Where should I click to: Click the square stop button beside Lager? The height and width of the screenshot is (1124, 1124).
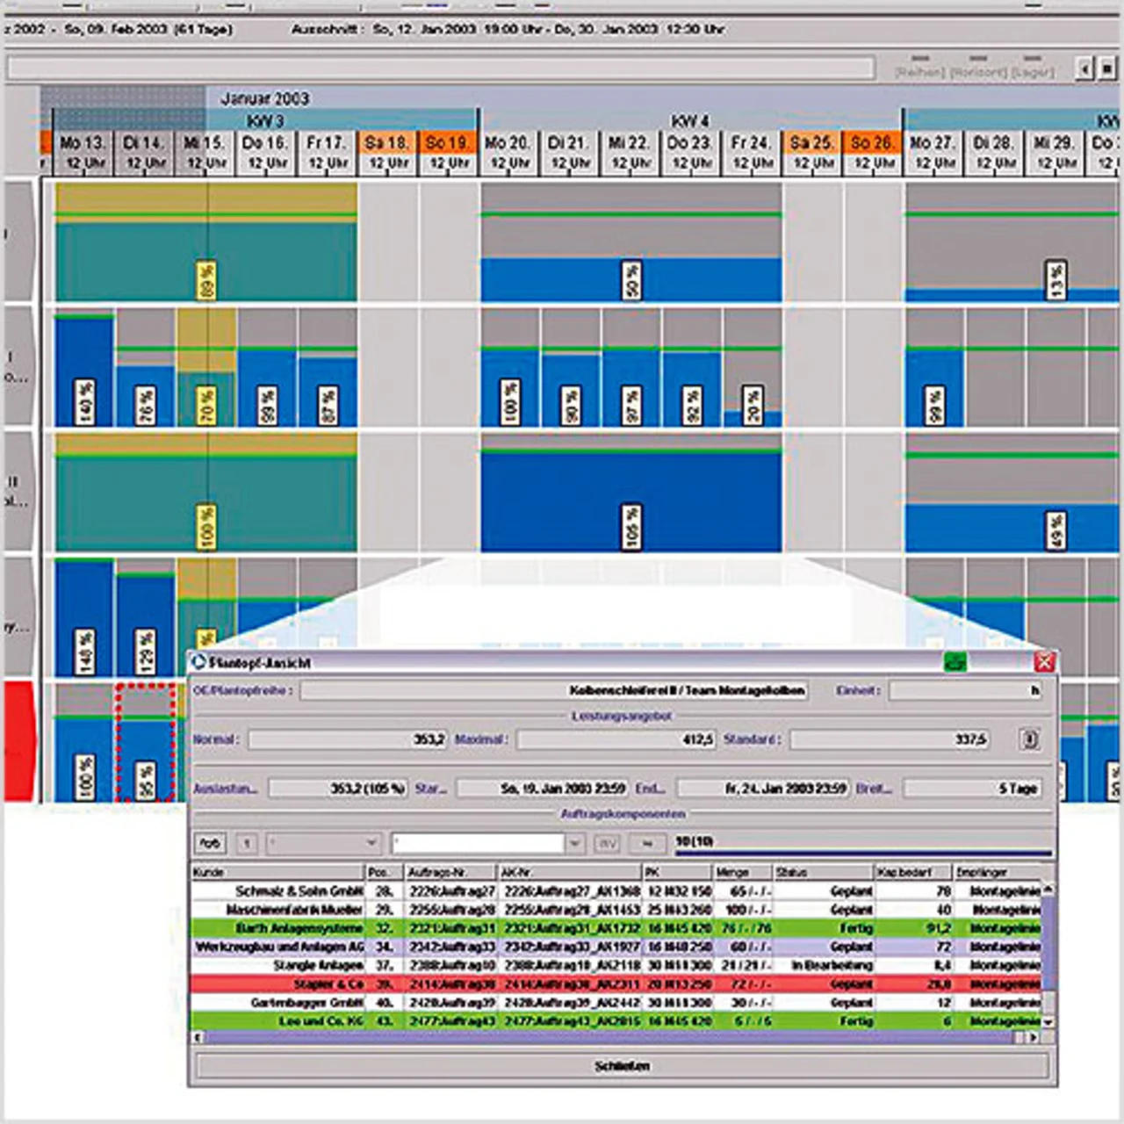(x=1108, y=68)
